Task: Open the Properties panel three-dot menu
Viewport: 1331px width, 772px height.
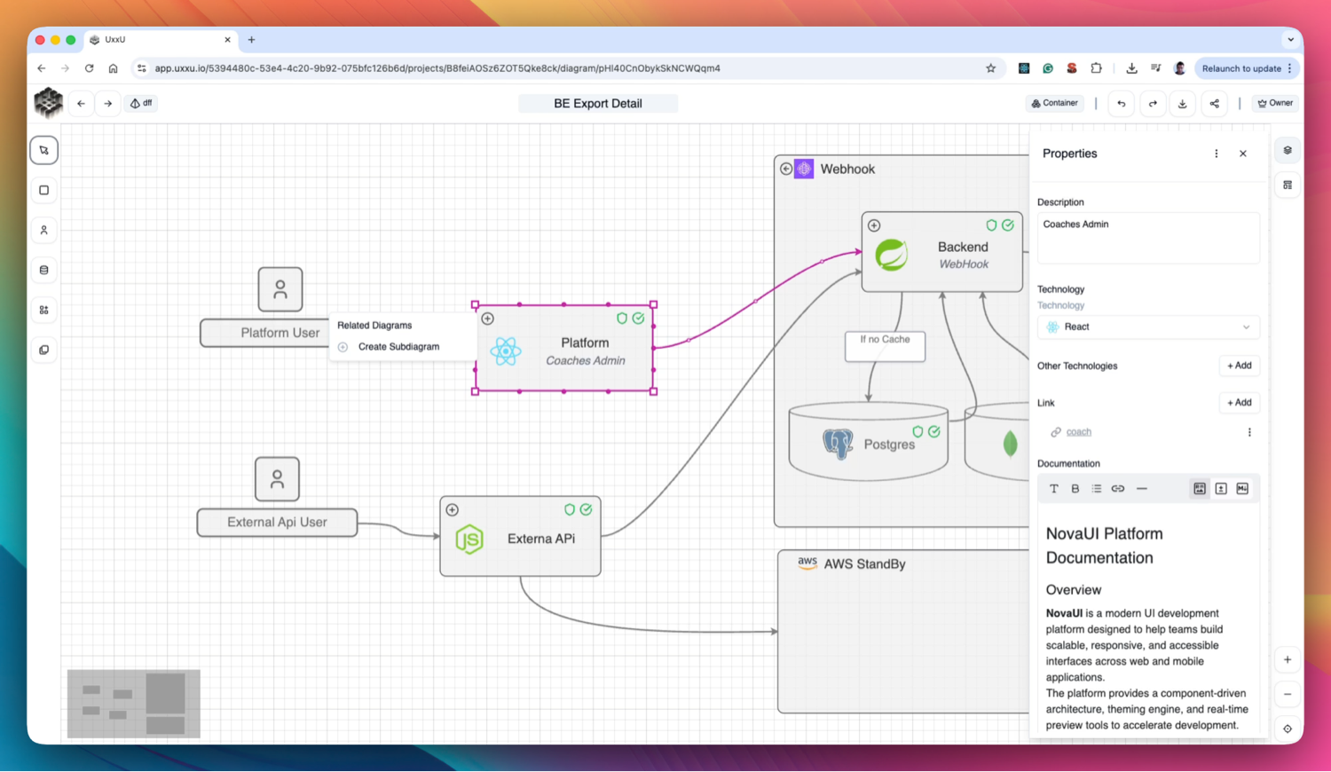Action: coord(1217,154)
